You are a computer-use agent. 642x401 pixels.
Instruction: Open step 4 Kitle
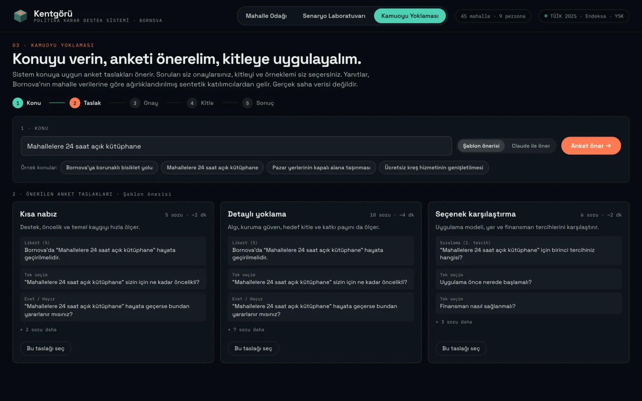200,103
